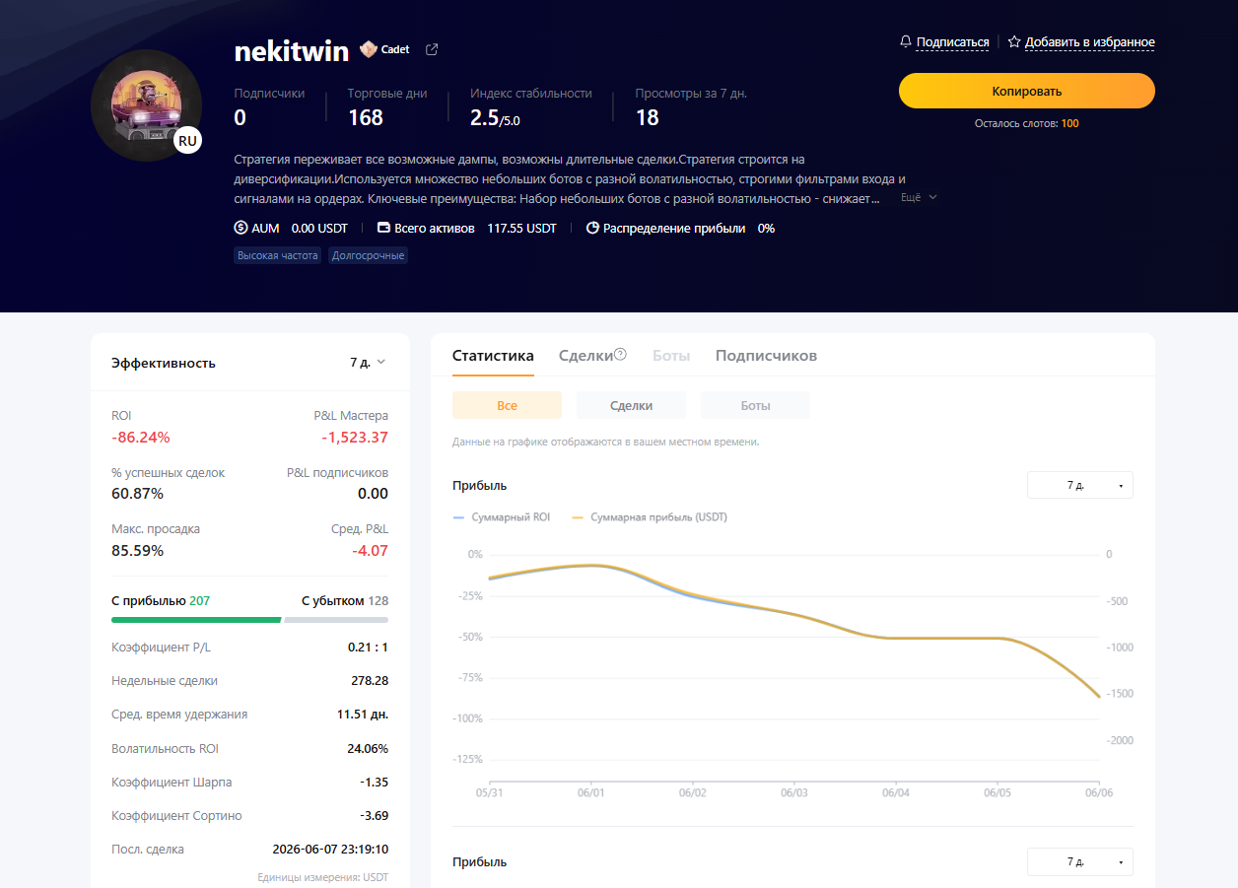Toggle Суммарная прибыль (USDT) legend series
This screenshot has height=888, width=1238.
pyautogui.click(x=650, y=516)
